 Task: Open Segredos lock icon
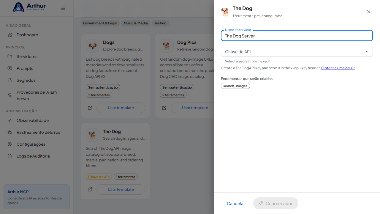tap(10, 80)
